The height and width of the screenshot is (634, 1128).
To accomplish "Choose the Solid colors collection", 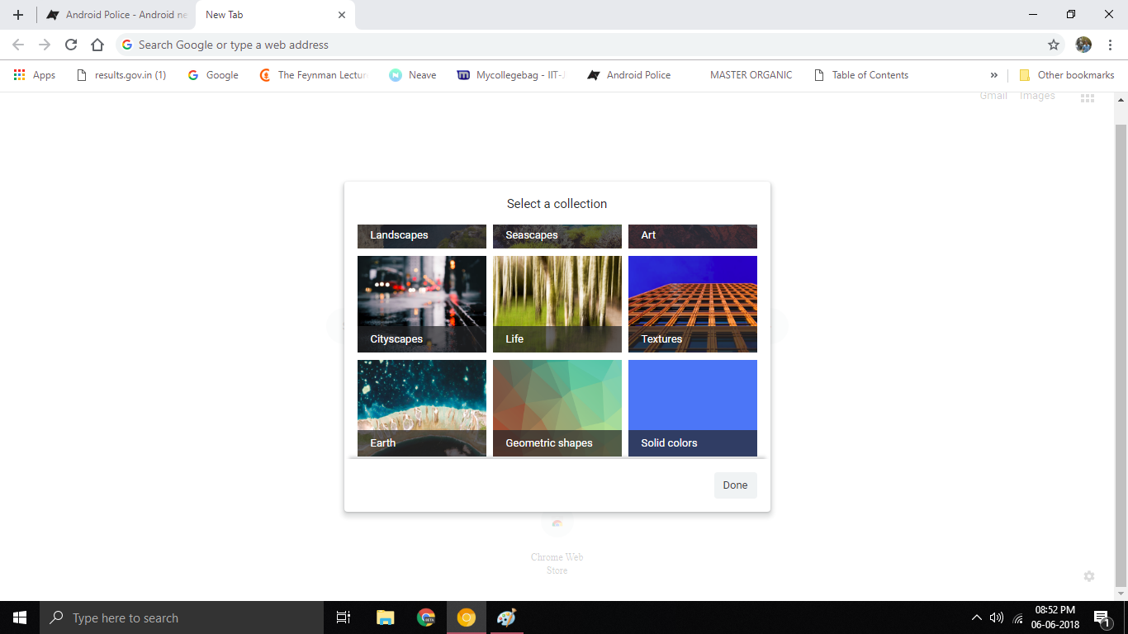I will tap(692, 407).
